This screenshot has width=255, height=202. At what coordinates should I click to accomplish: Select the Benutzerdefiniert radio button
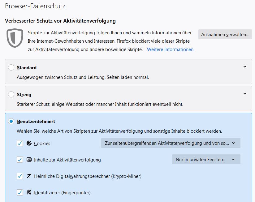point(11,122)
